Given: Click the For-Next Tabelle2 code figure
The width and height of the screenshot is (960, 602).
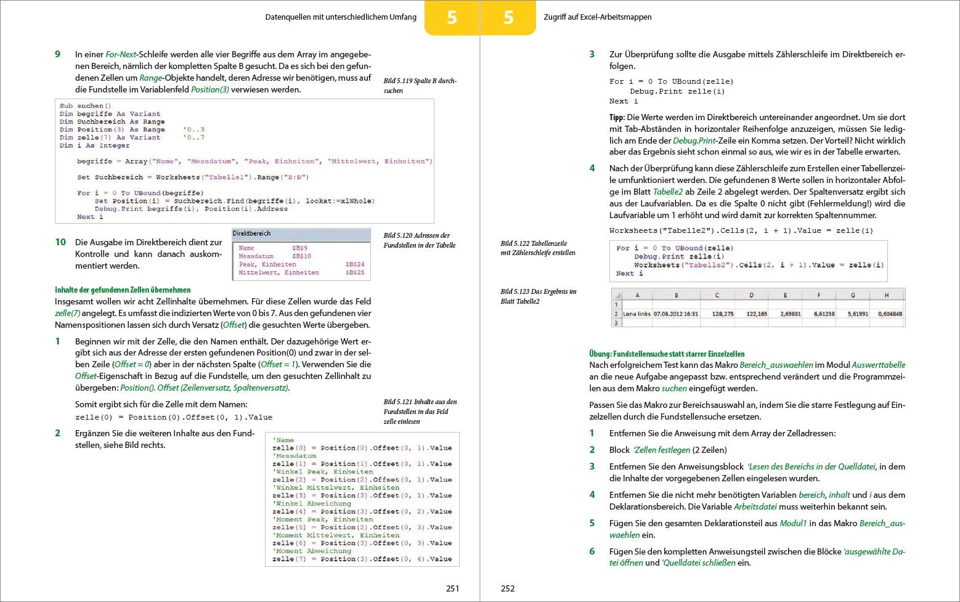Looking at the screenshot, I should point(748,261).
